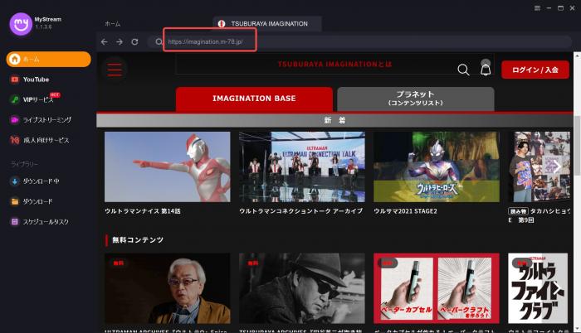The image size is (581, 333).
Task: Click the page vertical scrollbar thumb
Action: [577, 146]
